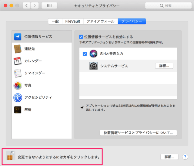The image size is (194, 166).
Task: Open help with the question mark button
Action: click(x=185, y=157)
